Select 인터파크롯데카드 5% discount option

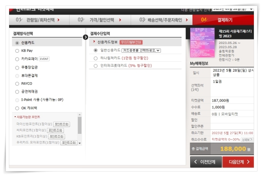96,66
